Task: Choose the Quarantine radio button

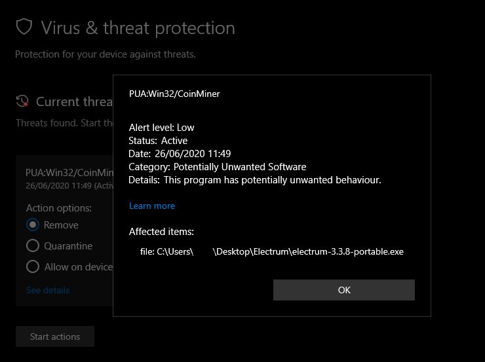Action: 33,246
